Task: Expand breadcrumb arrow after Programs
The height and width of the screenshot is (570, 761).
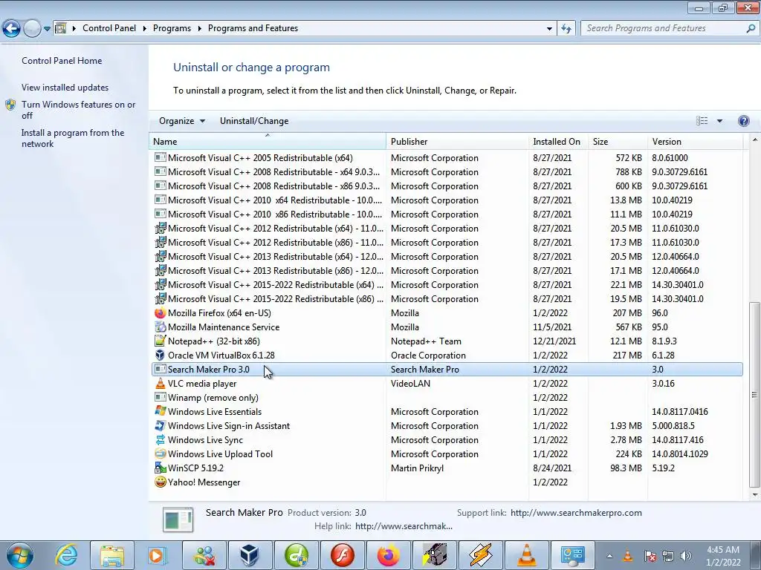Action: point(199,29)
